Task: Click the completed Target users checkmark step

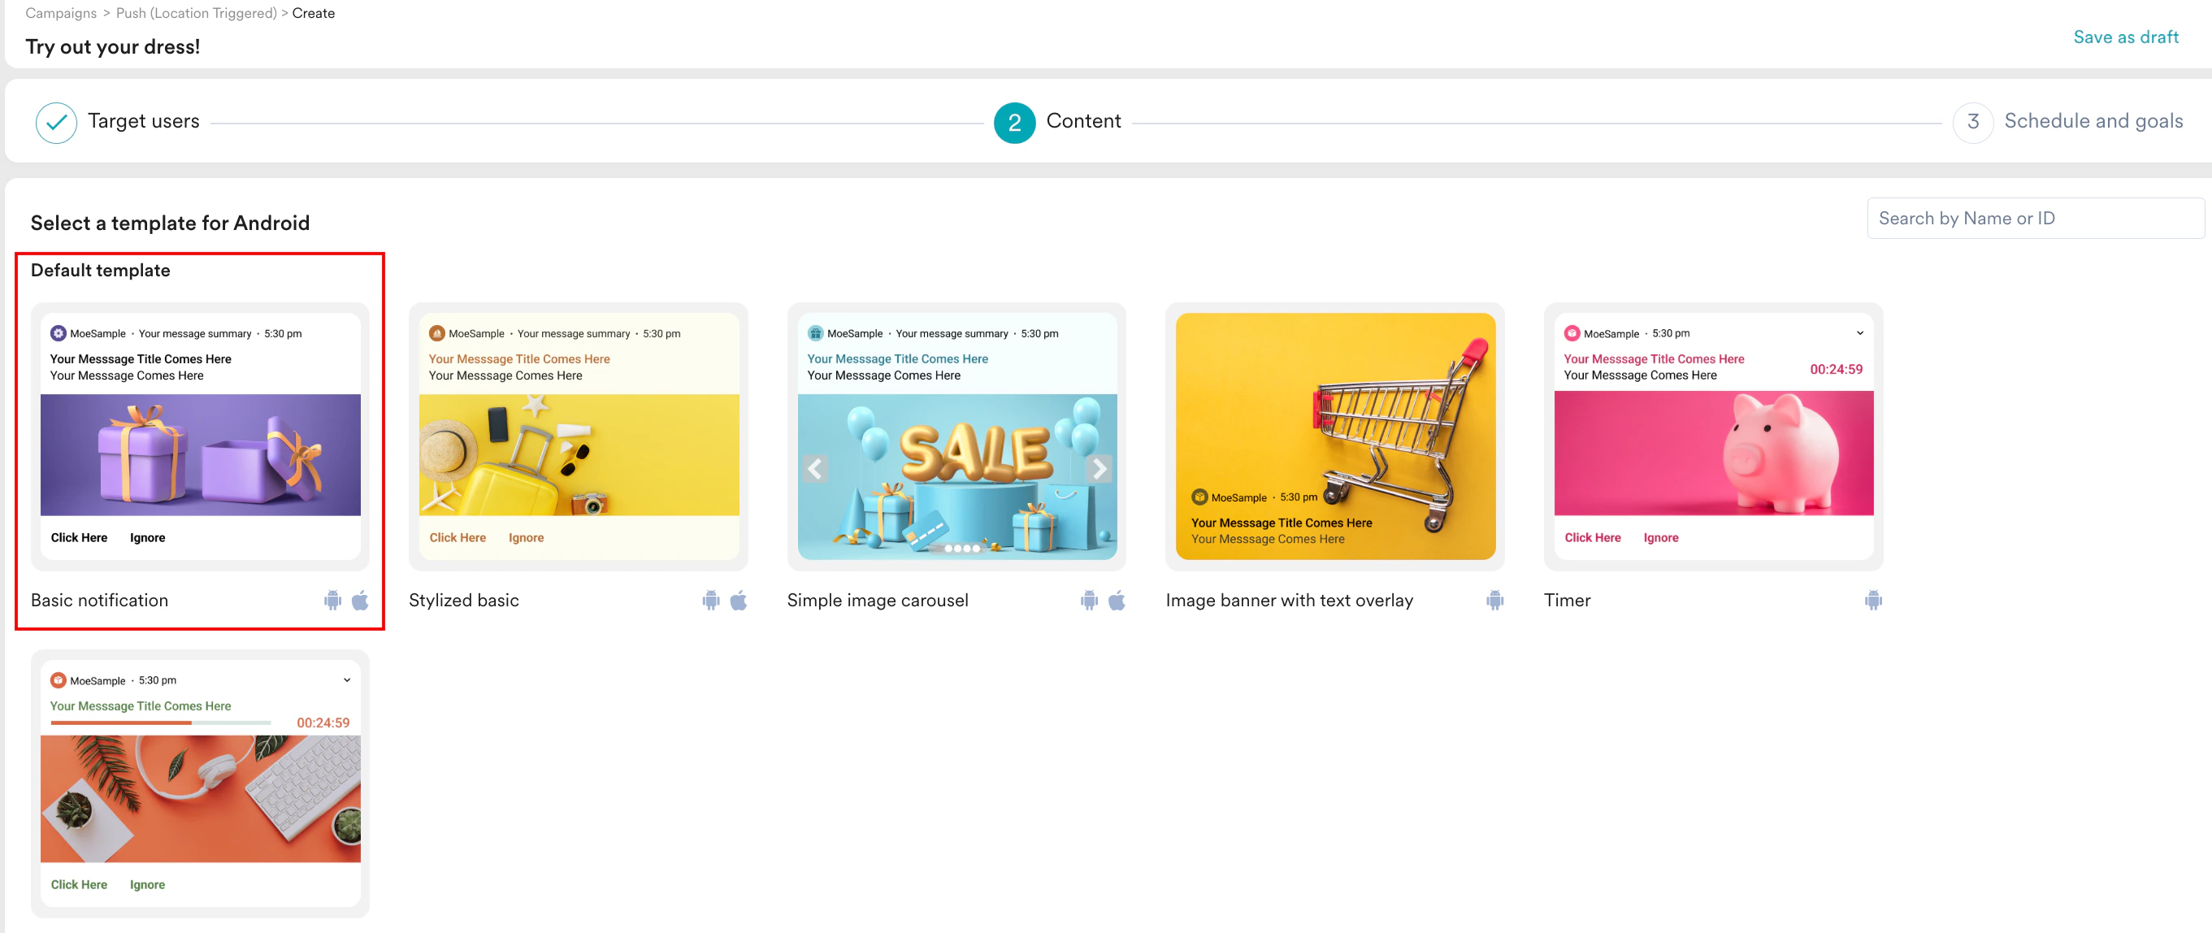Action: tap(56, 122)
